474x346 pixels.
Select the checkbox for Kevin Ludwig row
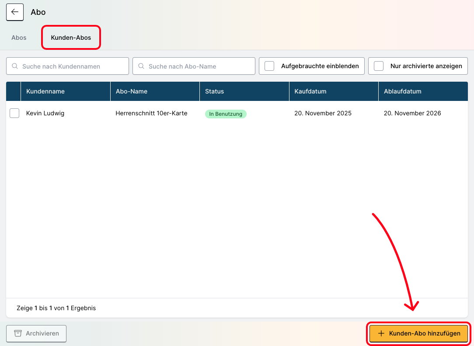[x=14, y=114]
